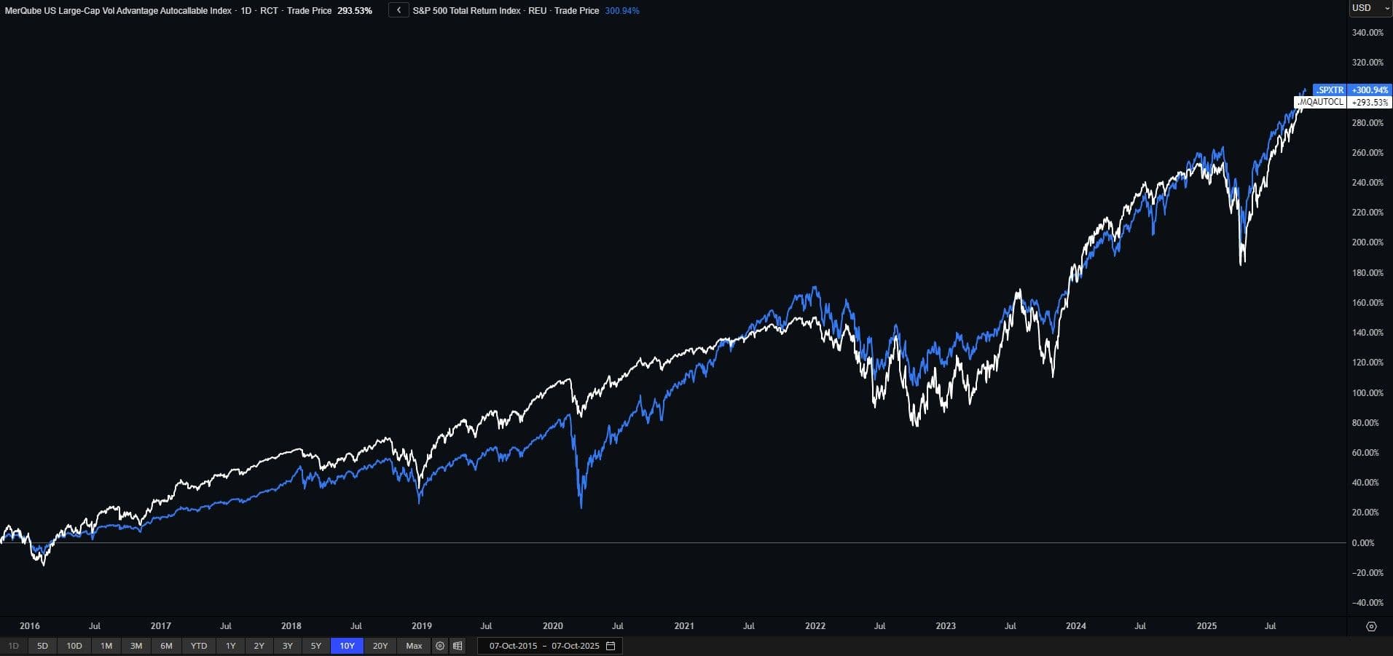The width and height of the screenshot is (1393, 656).
Task: Select the 1M period button
Action: [106, 646]
